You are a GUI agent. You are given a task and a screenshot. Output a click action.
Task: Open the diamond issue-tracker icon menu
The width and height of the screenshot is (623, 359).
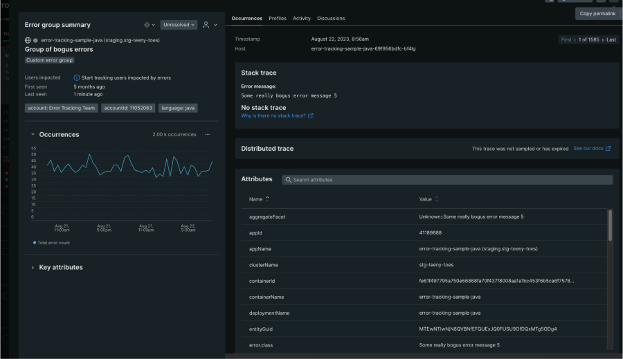[x=150, y=25]
